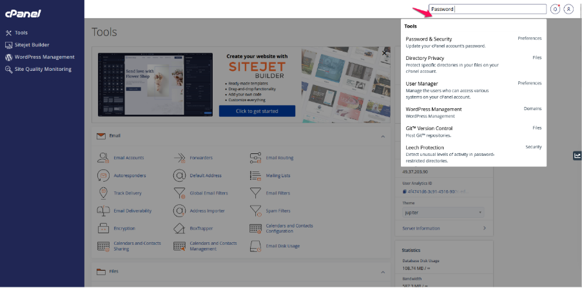
Task: Open Site Quality Monitoring in sidebar
Action: click(x=43, y=69)
